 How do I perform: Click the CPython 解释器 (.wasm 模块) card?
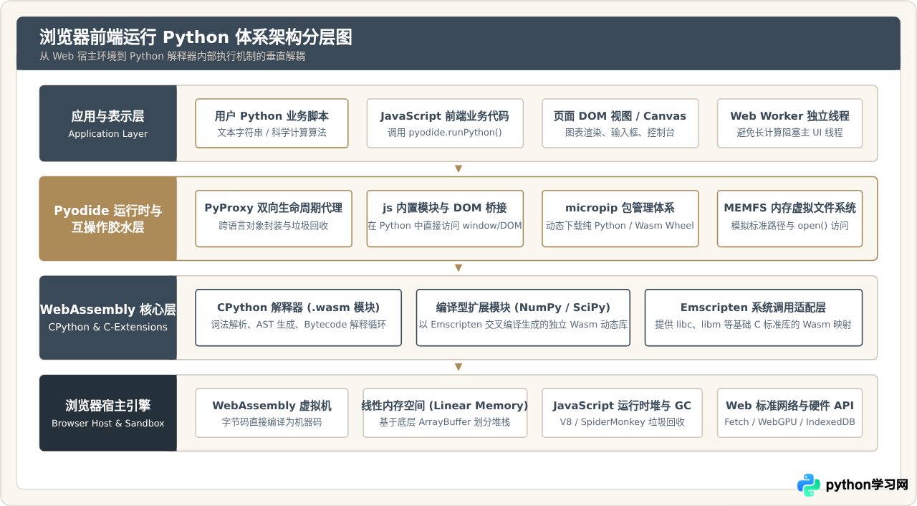tap(299, 318)
